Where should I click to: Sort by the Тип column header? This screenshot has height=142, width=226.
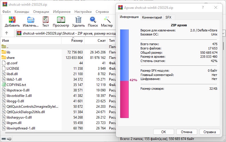point(112,41)
